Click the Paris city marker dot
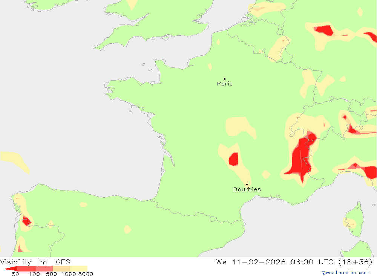 (x=225, y=79)
